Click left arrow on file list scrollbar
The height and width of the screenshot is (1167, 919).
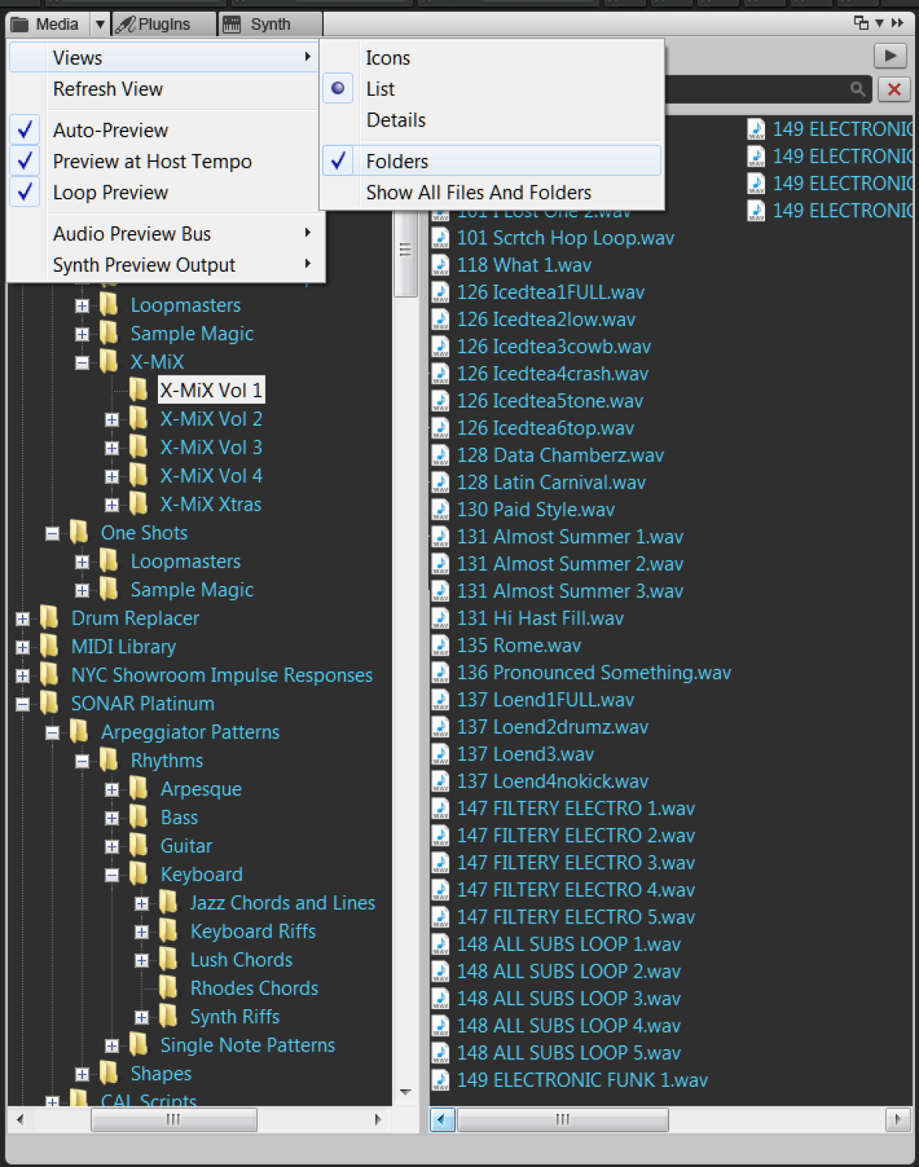[x=442, y=1119]
